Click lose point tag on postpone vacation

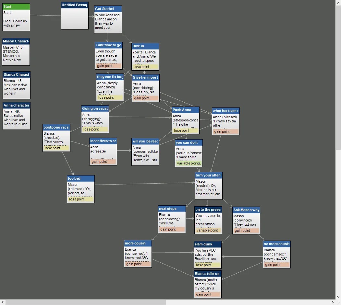tap(56, 148)
